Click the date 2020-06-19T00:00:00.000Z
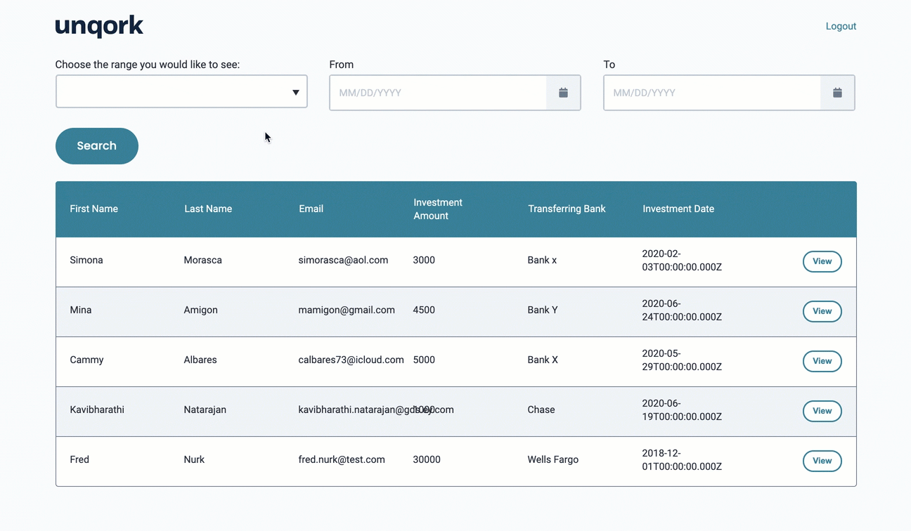 click(682, 410)
